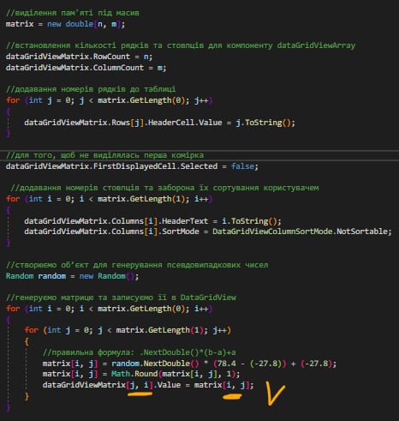Click the comment mentioning dataGridViewArray
This screenshot has height=421, width=399.
pos(181,45)
